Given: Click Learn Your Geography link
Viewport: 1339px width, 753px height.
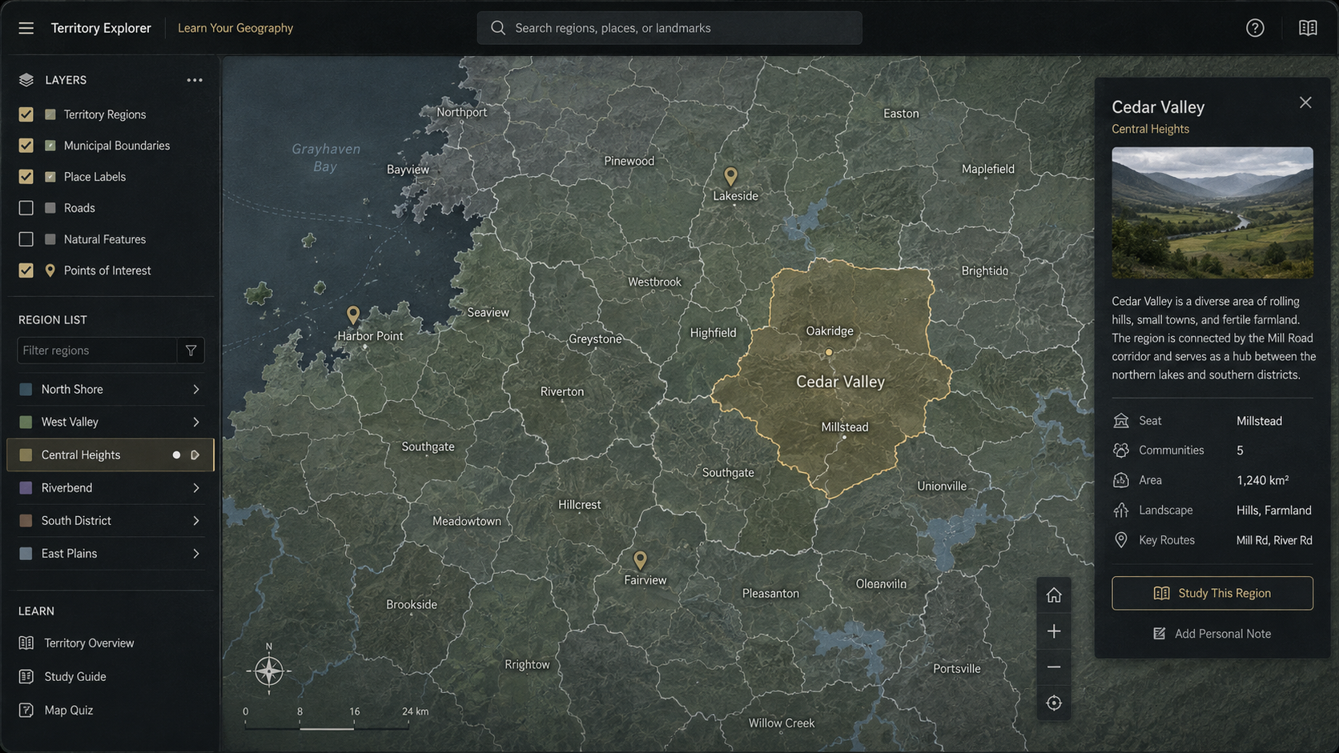Looking at the screenshot, I should coord(235,28).
